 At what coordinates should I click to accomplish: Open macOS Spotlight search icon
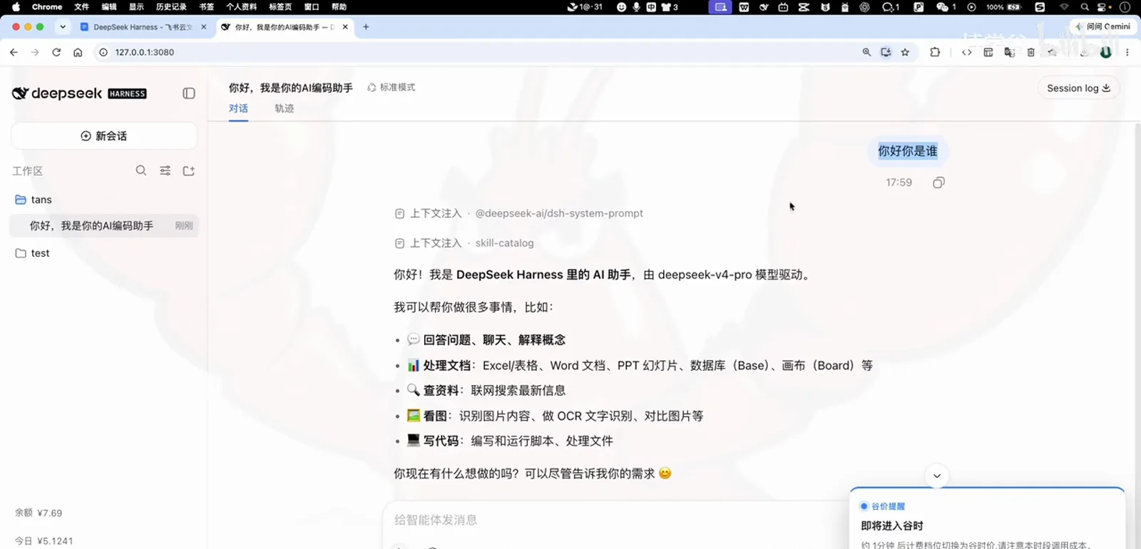(1085, 6)
